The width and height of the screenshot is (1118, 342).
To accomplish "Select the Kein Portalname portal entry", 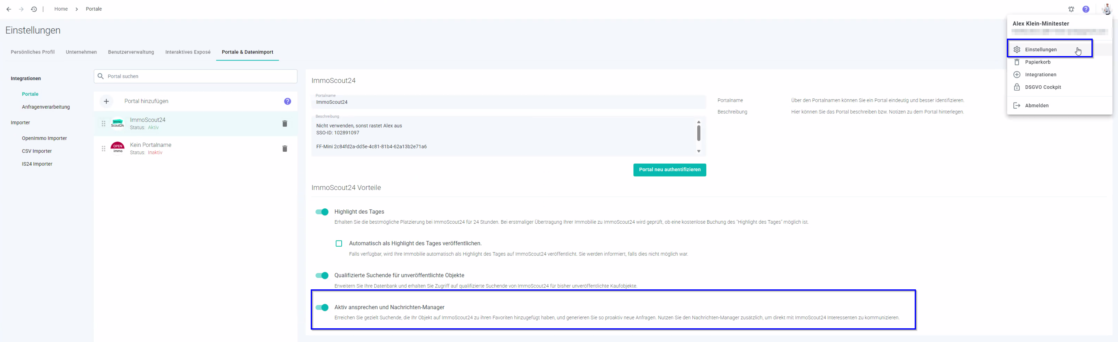I will pos(195,149).
